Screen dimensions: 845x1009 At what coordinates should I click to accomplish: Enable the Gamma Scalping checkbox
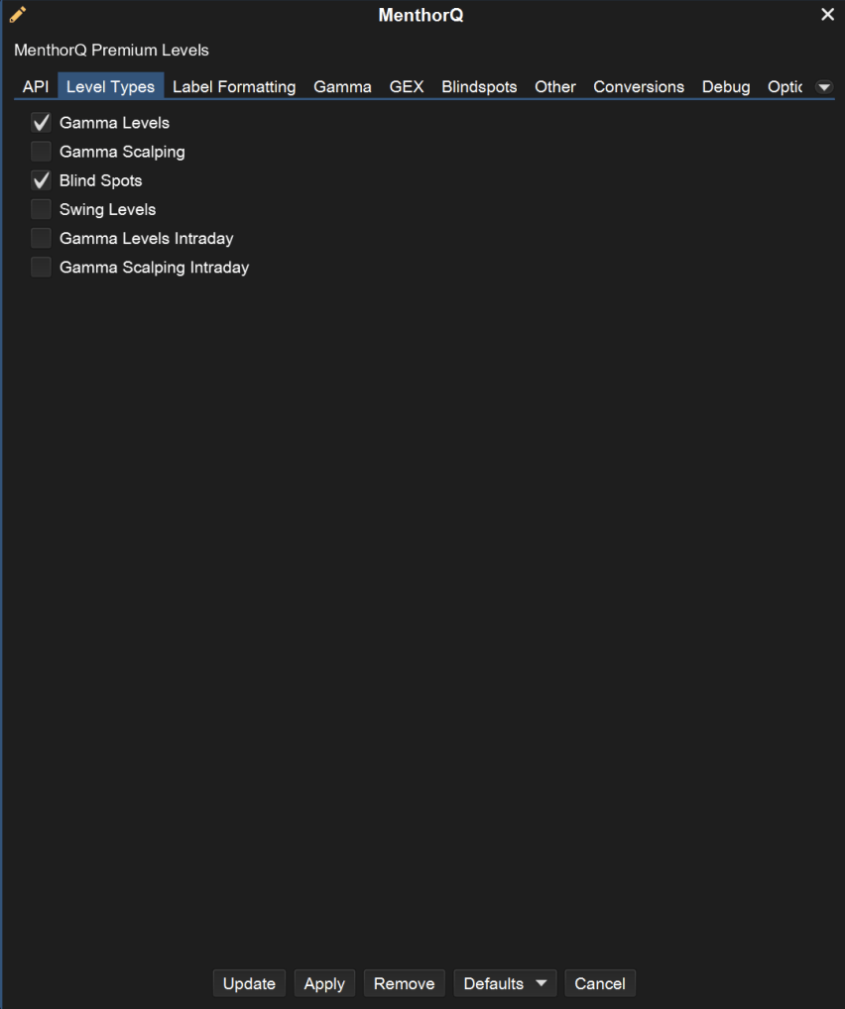tap(41, 151)
